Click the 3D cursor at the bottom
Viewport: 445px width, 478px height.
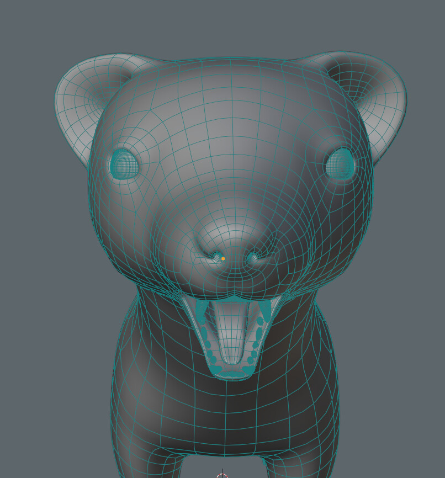223,476
